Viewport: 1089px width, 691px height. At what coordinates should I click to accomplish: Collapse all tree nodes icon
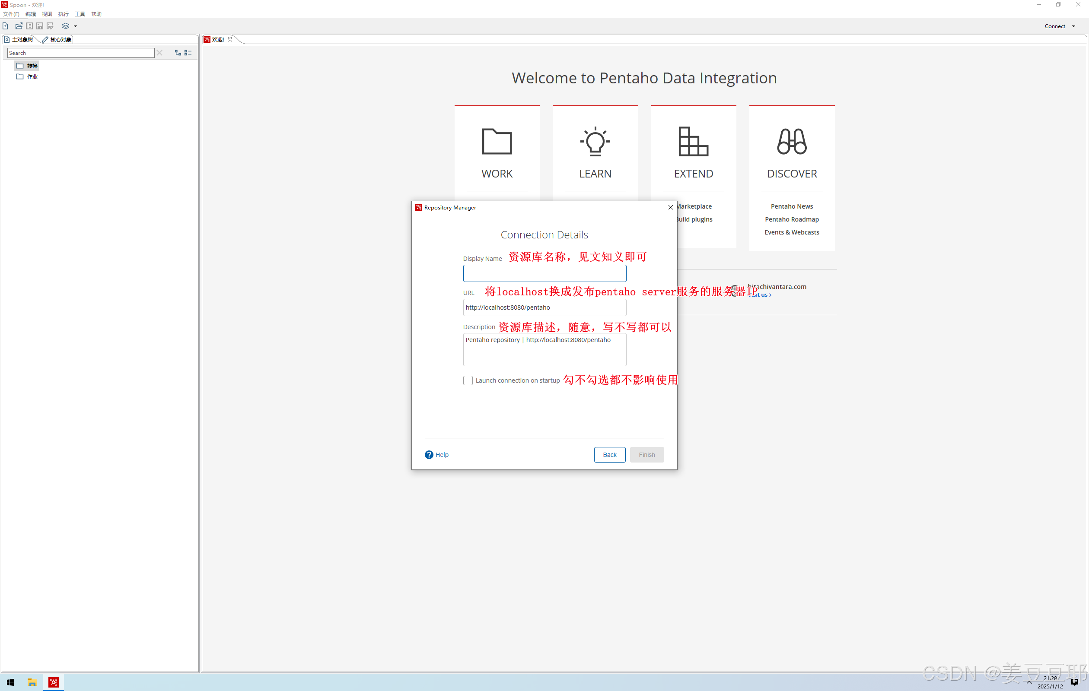point(188,53)
